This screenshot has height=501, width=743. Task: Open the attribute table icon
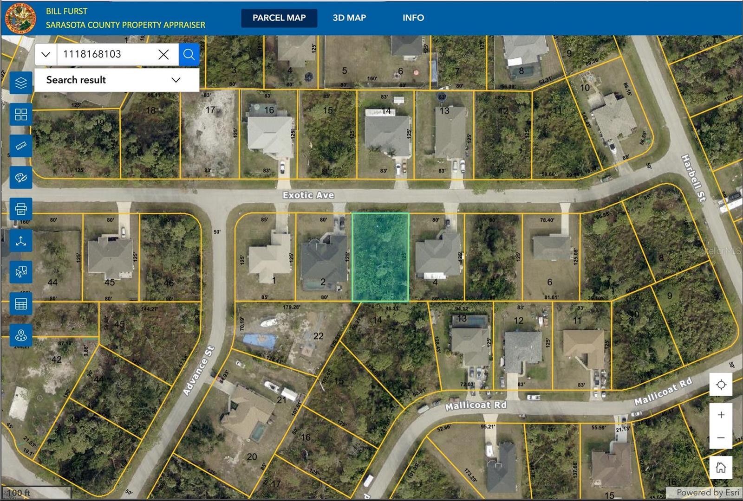click(21, 304)
